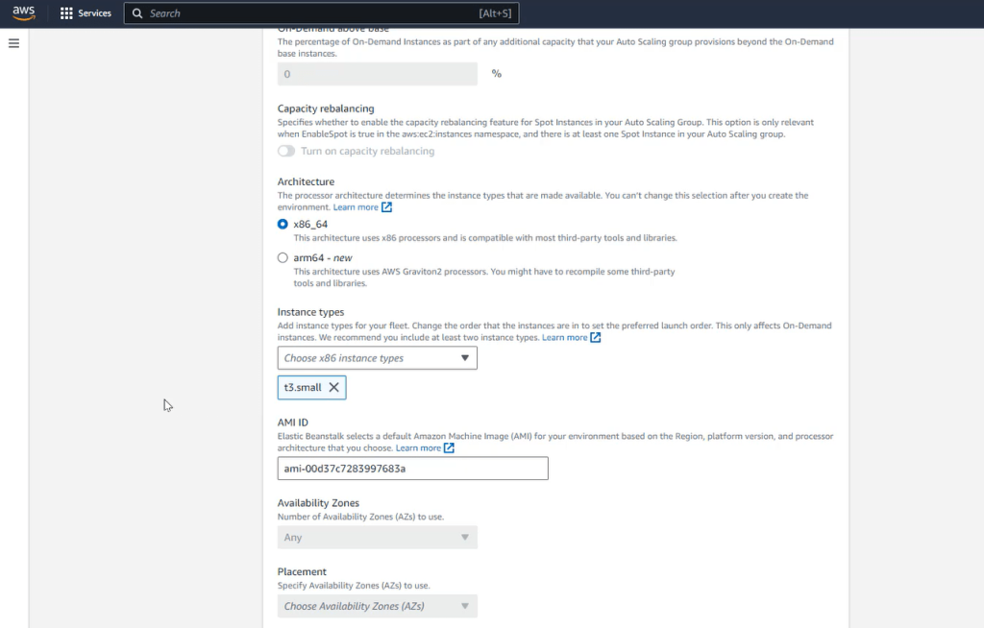Viewport: 984px width, 628px height.
Task: Click the AWS logo home icon
Action: pos(23,13)
